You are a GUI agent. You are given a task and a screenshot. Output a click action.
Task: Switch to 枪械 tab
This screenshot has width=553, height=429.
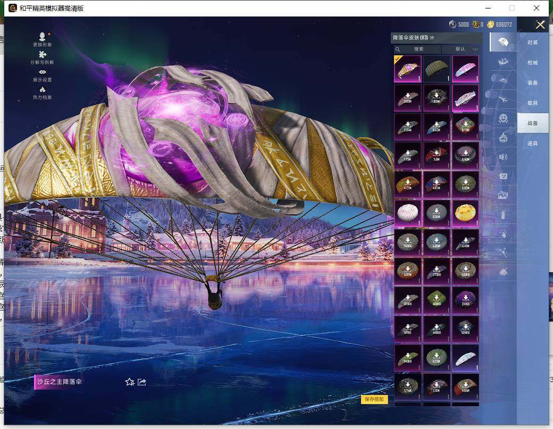pos(533,62)
